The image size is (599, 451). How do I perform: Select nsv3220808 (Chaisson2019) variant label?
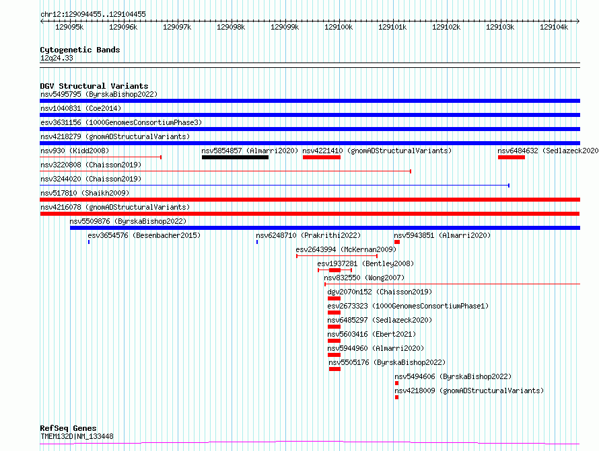tap(91, 165)
